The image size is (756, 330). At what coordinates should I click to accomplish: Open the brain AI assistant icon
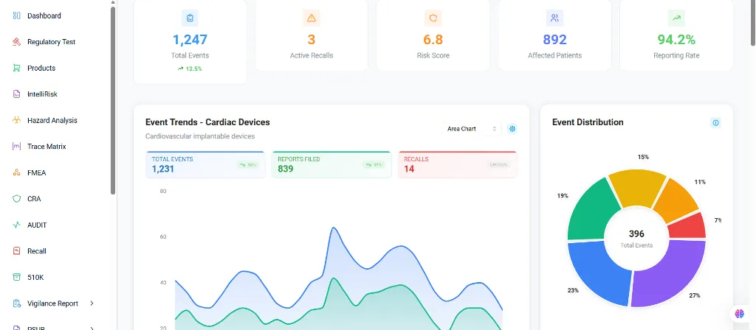pos(740,314)
